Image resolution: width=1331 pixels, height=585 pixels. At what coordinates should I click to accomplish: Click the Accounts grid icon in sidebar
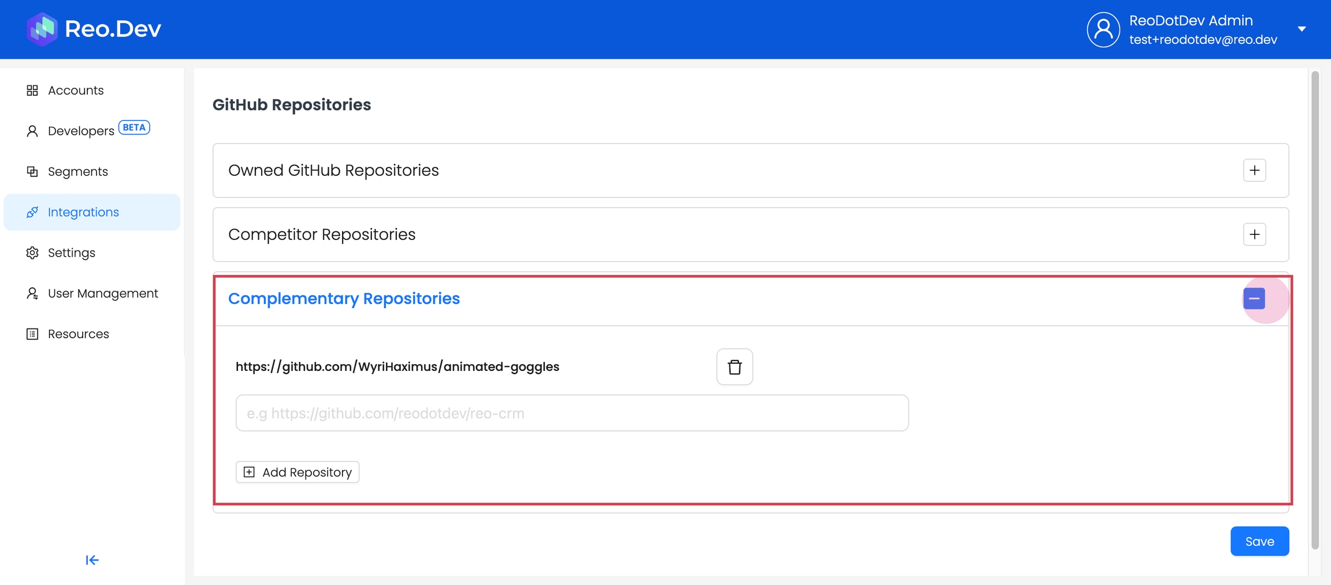coord(32,91)
